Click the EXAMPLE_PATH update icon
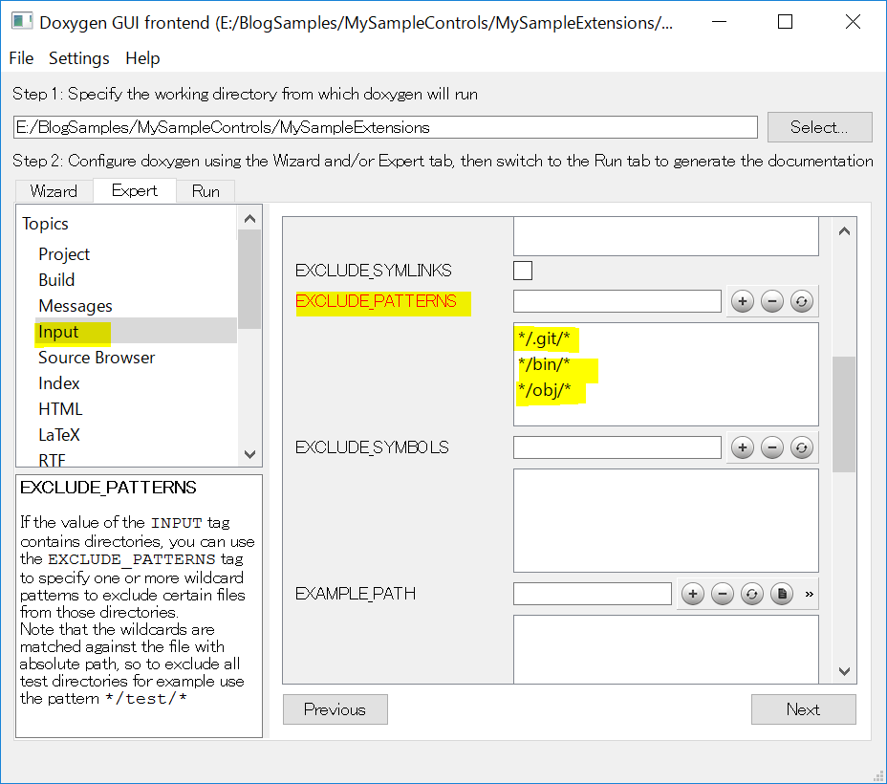887x784 pixels. click(751, 594)
